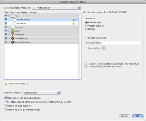This screenshot has width=146, height=121.
Task: Enable Import unused symbols
Action: tap(5, 106)
